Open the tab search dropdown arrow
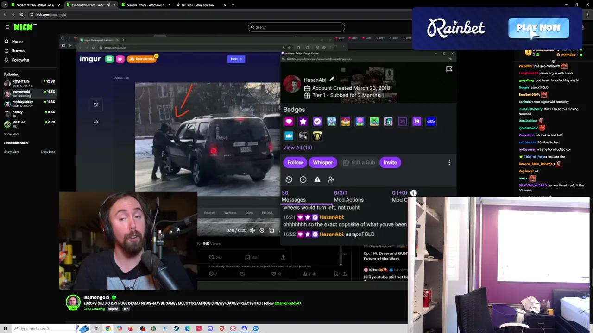 [5, 5]
